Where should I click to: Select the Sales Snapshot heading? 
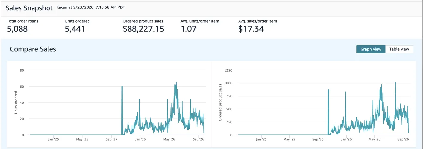(29, 8)
